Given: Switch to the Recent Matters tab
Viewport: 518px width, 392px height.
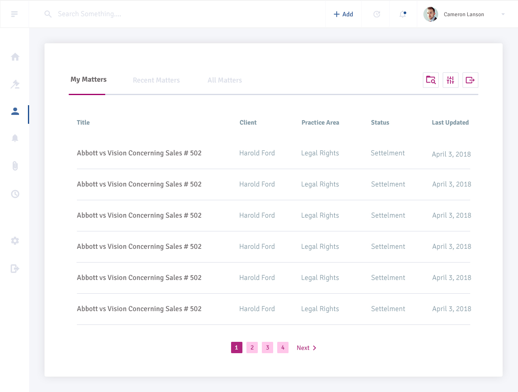Looking at the screenshot, I should point(156,80).
